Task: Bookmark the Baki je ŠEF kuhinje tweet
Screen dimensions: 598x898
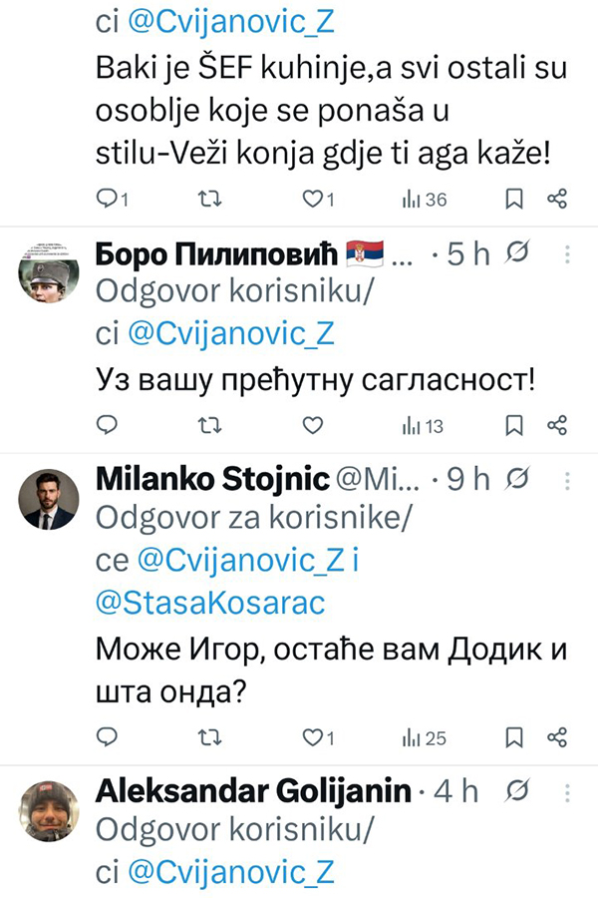Action: click(x=514, y=200)
